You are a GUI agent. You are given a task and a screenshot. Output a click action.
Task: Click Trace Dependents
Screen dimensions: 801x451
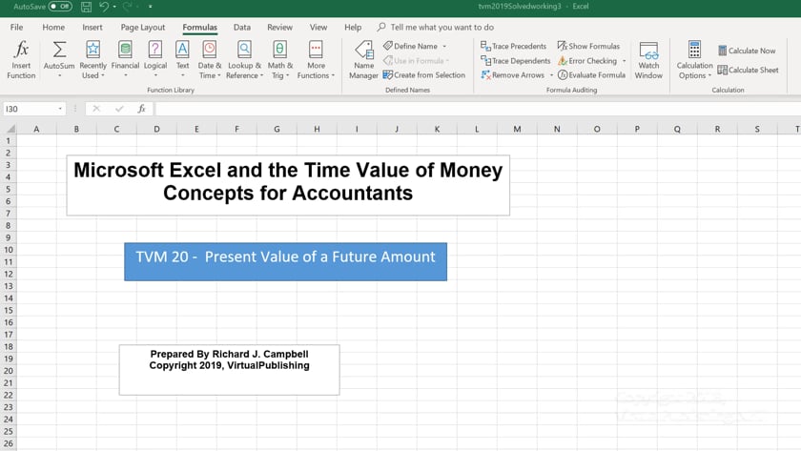coord(516,61)
